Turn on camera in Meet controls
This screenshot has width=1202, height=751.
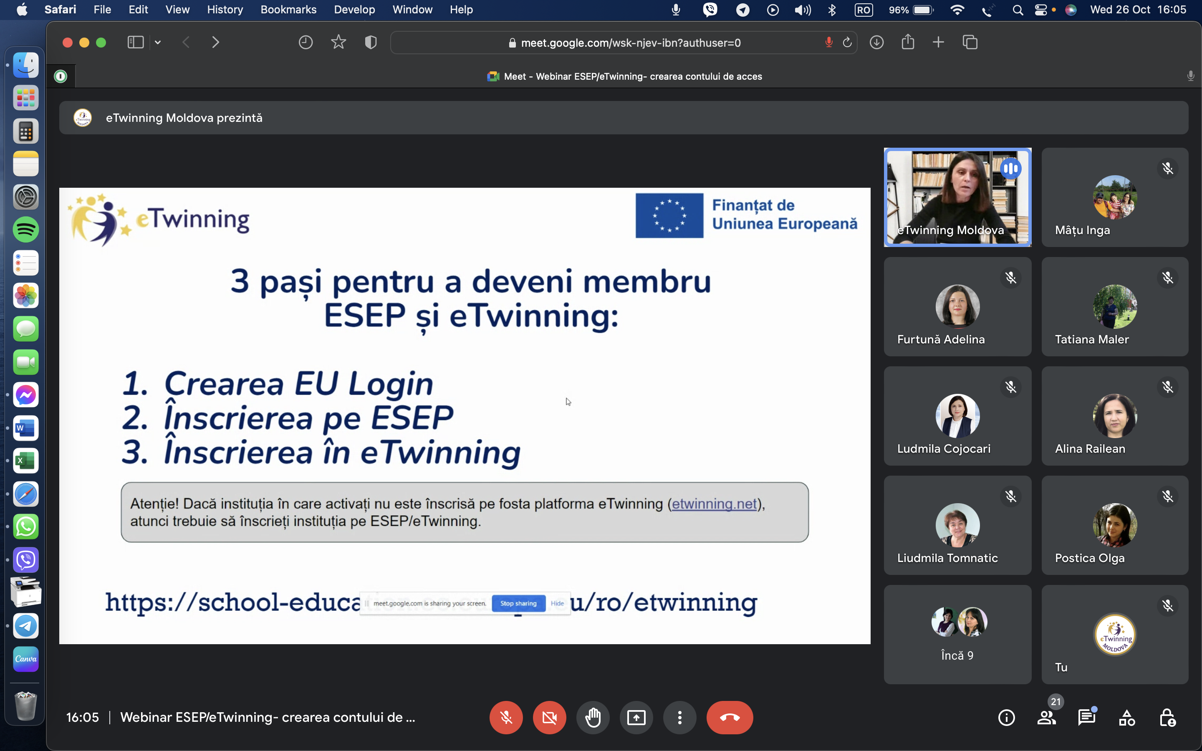click(549, 717)
